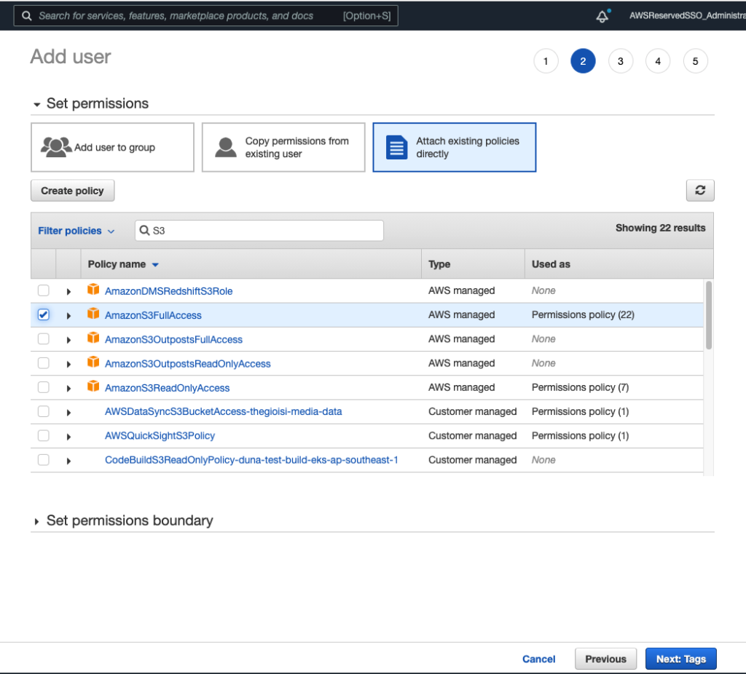
Task: Click the person icon on Copy permissions card
Action: (x=226, y=147)
